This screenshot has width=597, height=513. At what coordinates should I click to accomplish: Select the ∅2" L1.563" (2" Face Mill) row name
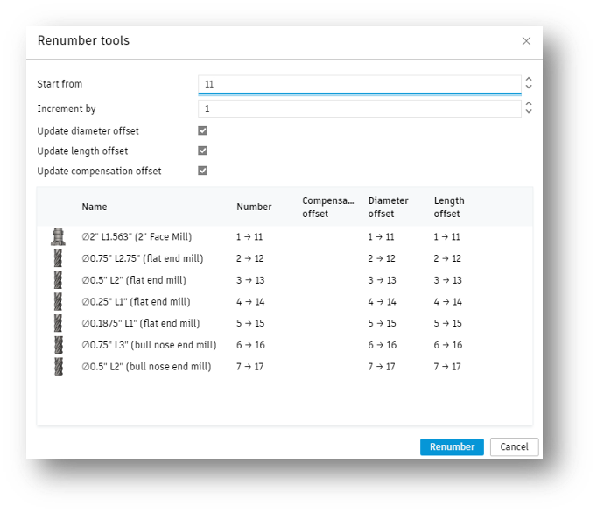coord(137,237)
